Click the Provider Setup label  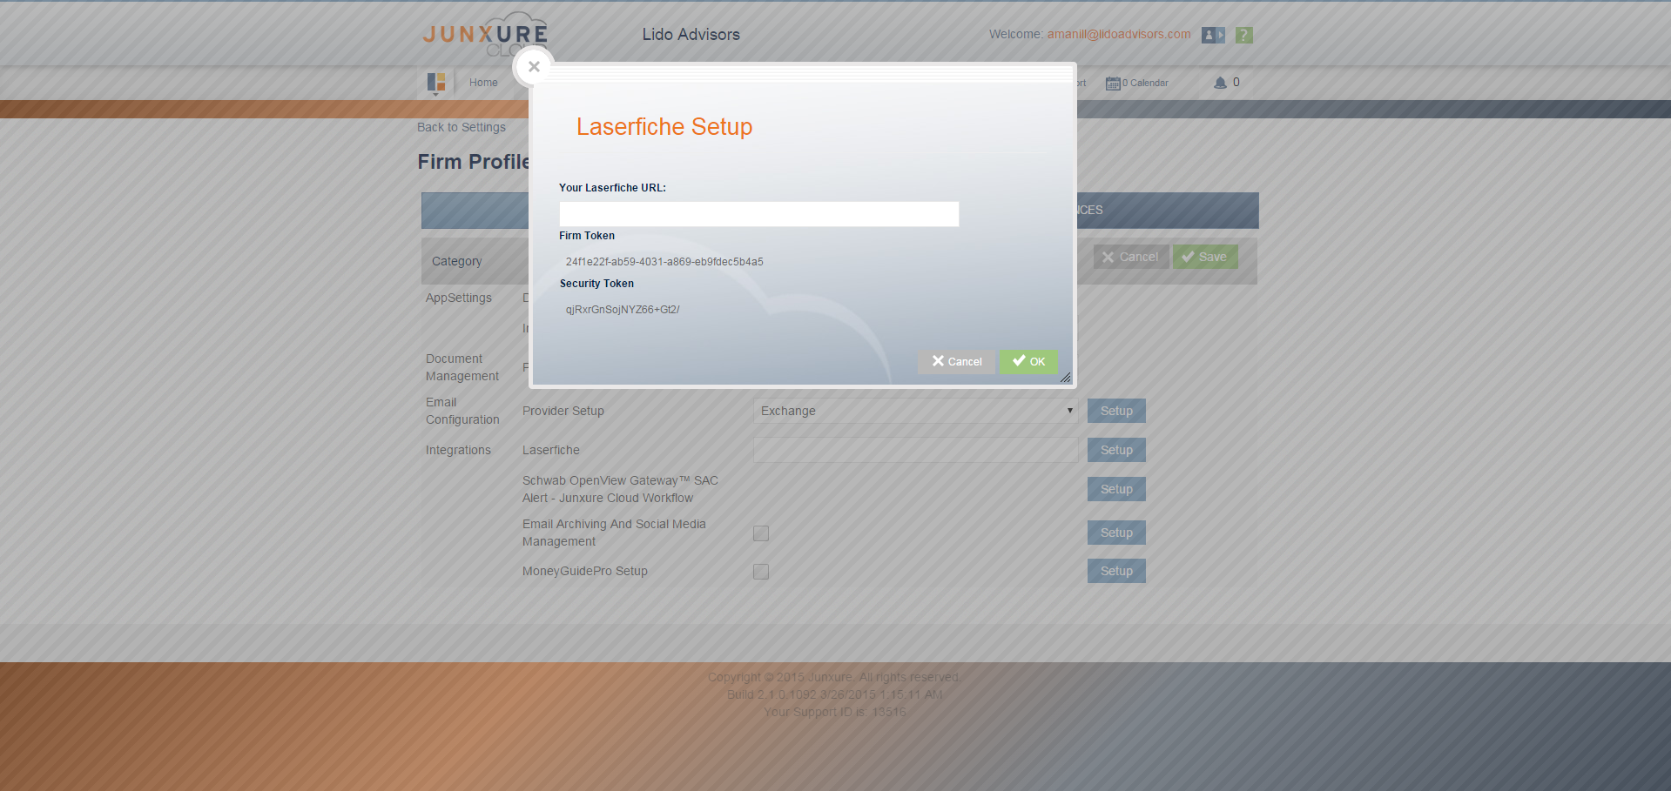(x=563, y=411)
